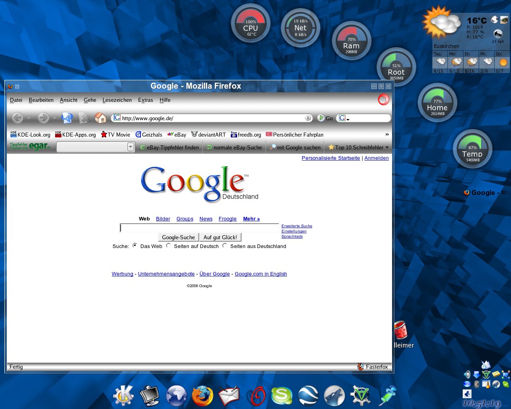Go forward with the Firefox Forward arrow
511x409 pixels.
click(43, 118)
